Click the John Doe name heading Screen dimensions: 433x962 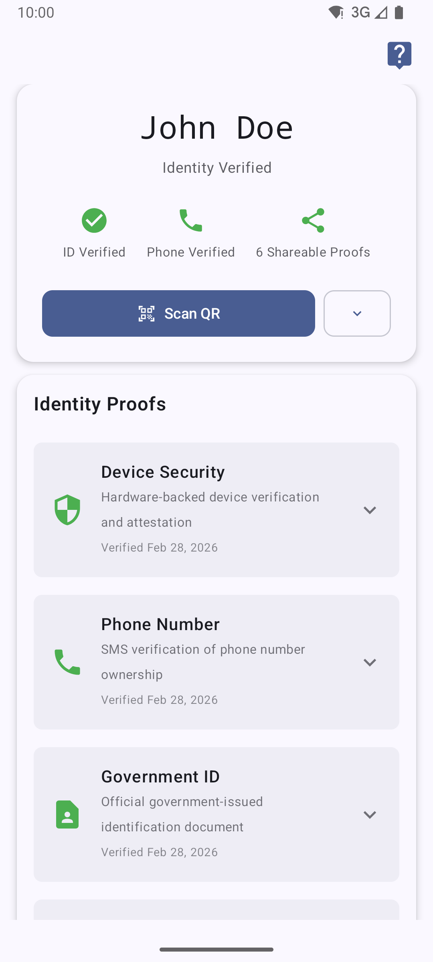216,127
